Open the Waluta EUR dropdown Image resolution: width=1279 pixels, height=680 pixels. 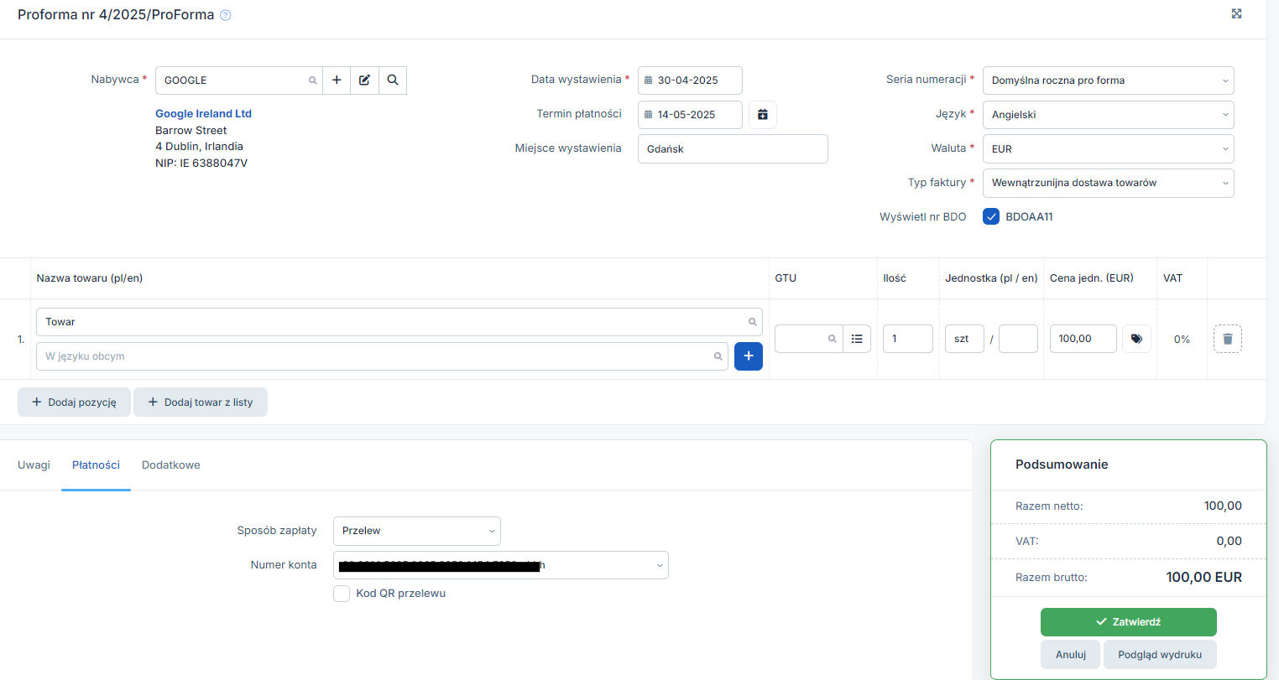1108,149
